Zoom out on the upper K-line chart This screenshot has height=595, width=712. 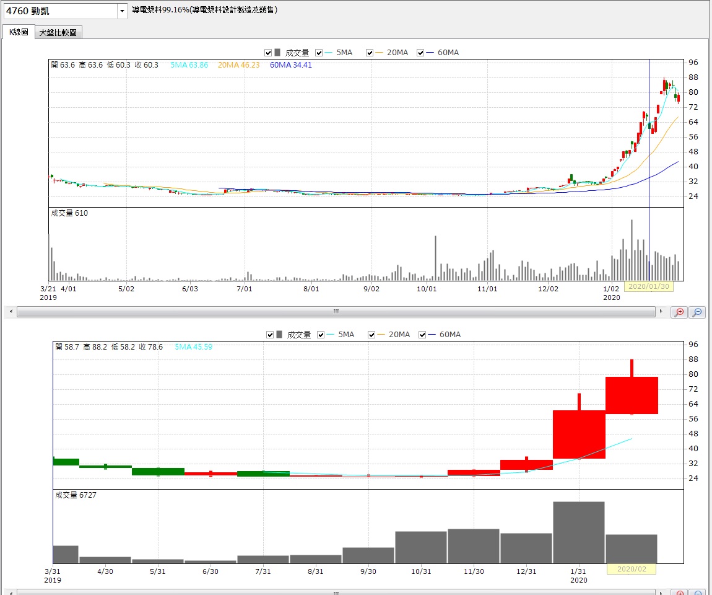pos(697,312)
